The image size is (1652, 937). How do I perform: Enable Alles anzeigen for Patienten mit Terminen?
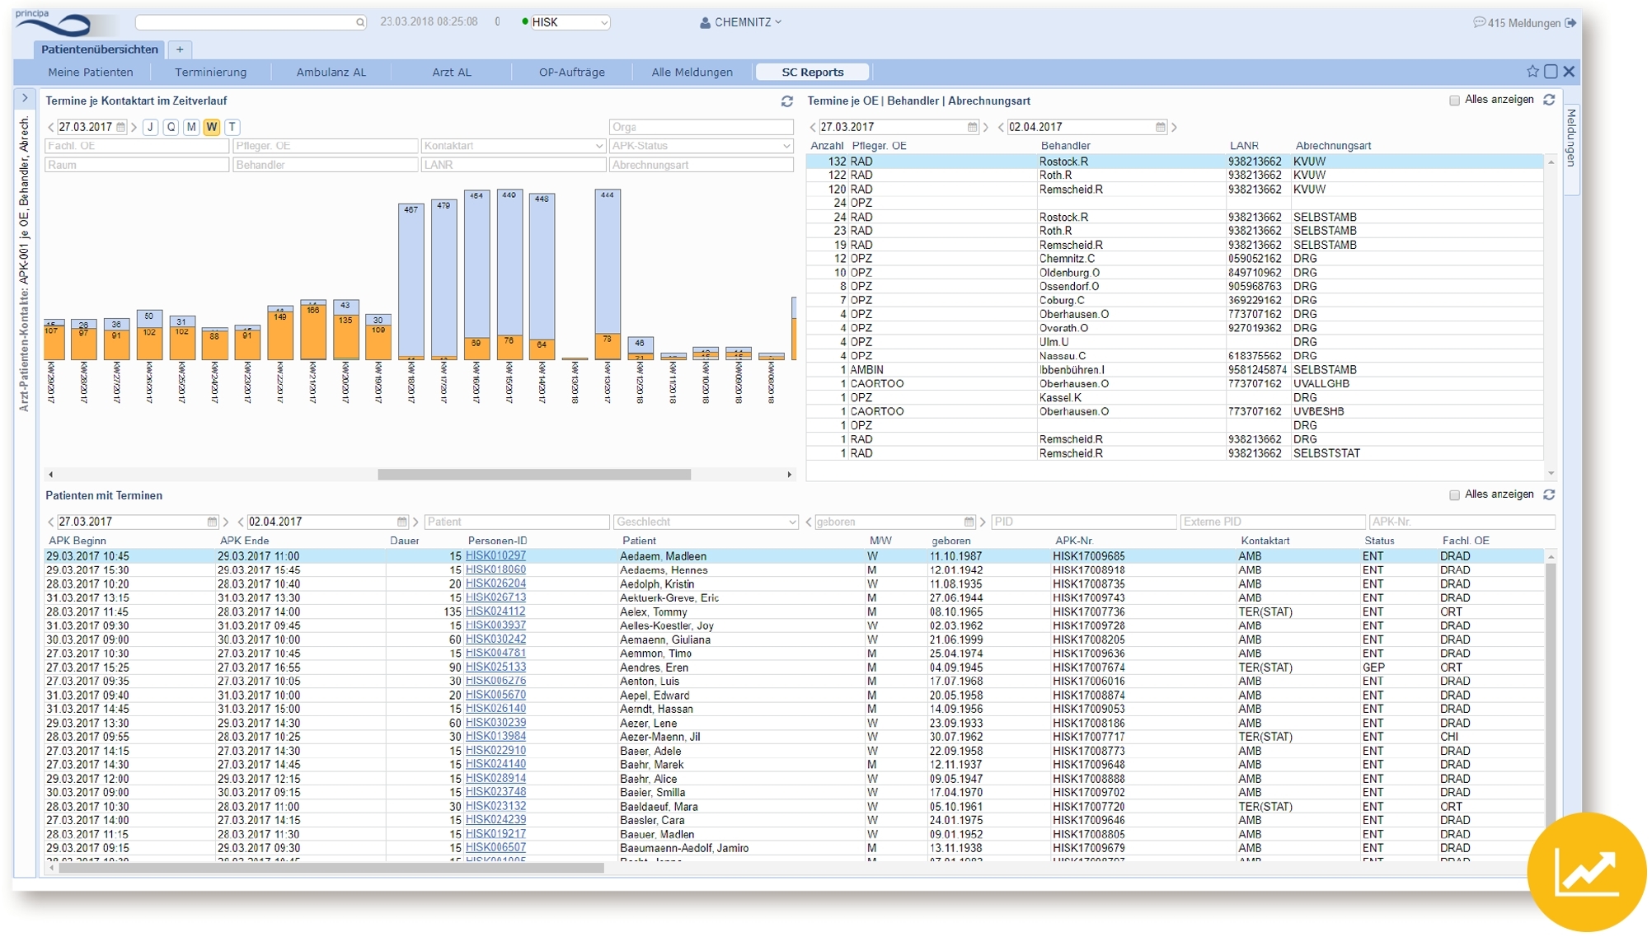click(1454, 495)
